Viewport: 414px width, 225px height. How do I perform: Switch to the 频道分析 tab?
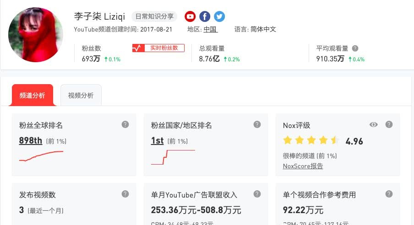tap(32, 95)
